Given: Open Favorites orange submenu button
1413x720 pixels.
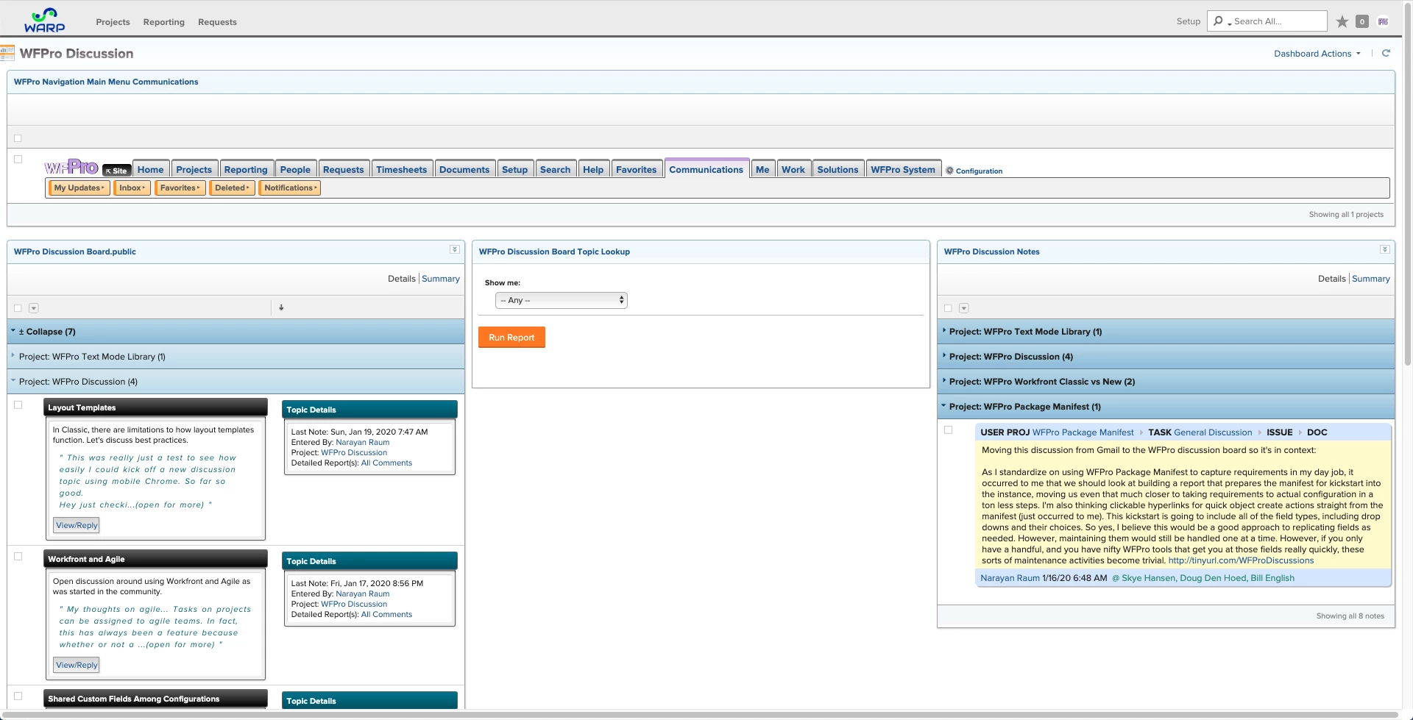Looking at the screenshot, I should (x=180, y=188).
